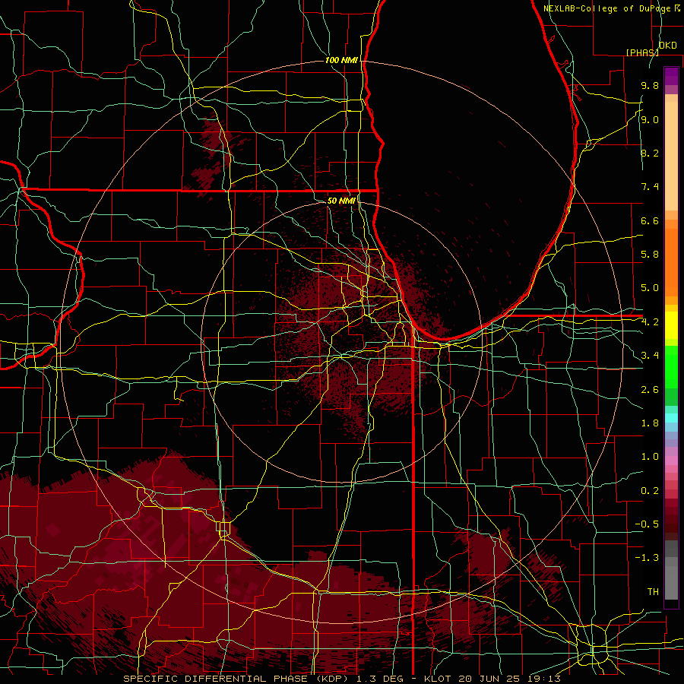Pick the light peach segment of the color bar
Image resolution: width=684 pixels, height=684 pixels.
[x=671, y=157]
